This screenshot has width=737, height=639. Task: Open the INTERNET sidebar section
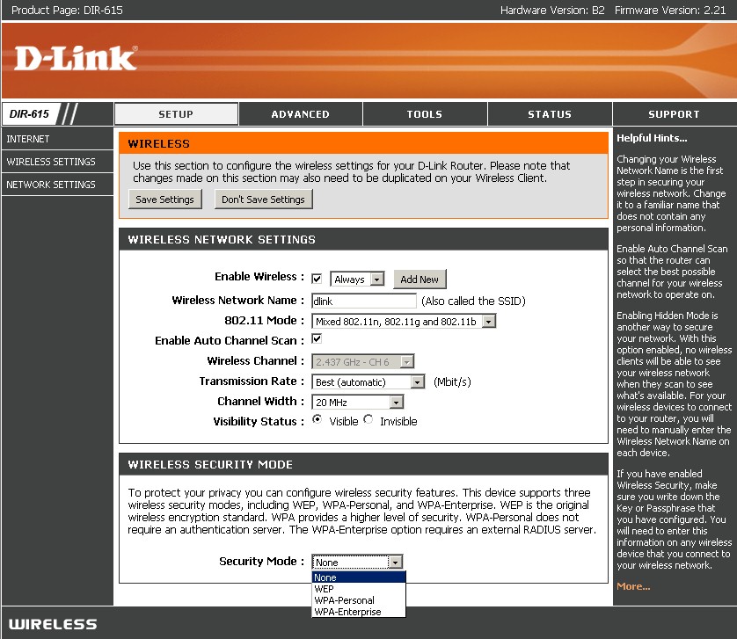[57, 139]
